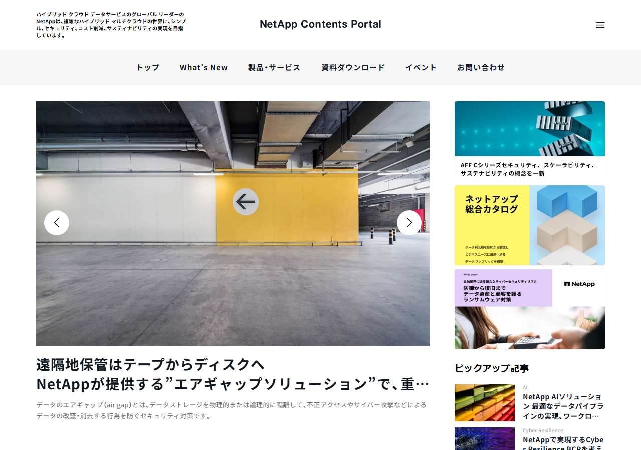Viewport: 641px width, 450px height.
Task: Open article 遠隔地保管はテープからディスクへ headline
Action: point(233,374)
